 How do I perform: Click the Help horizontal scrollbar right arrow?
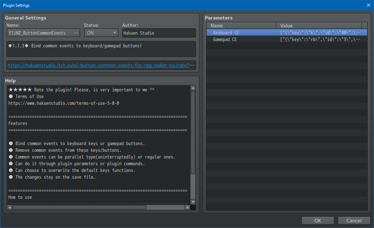click(187, 208)
